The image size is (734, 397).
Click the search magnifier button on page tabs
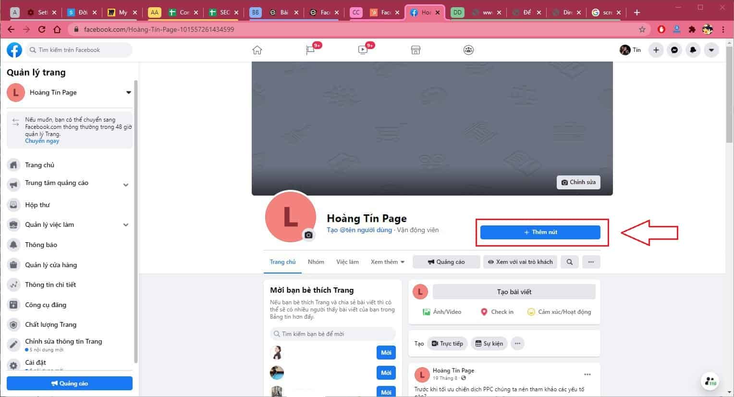(569, 262)
